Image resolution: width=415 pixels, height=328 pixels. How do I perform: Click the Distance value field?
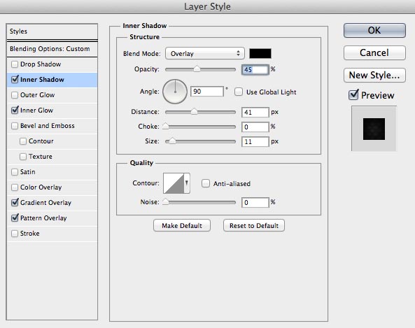[x=255, y=112]
